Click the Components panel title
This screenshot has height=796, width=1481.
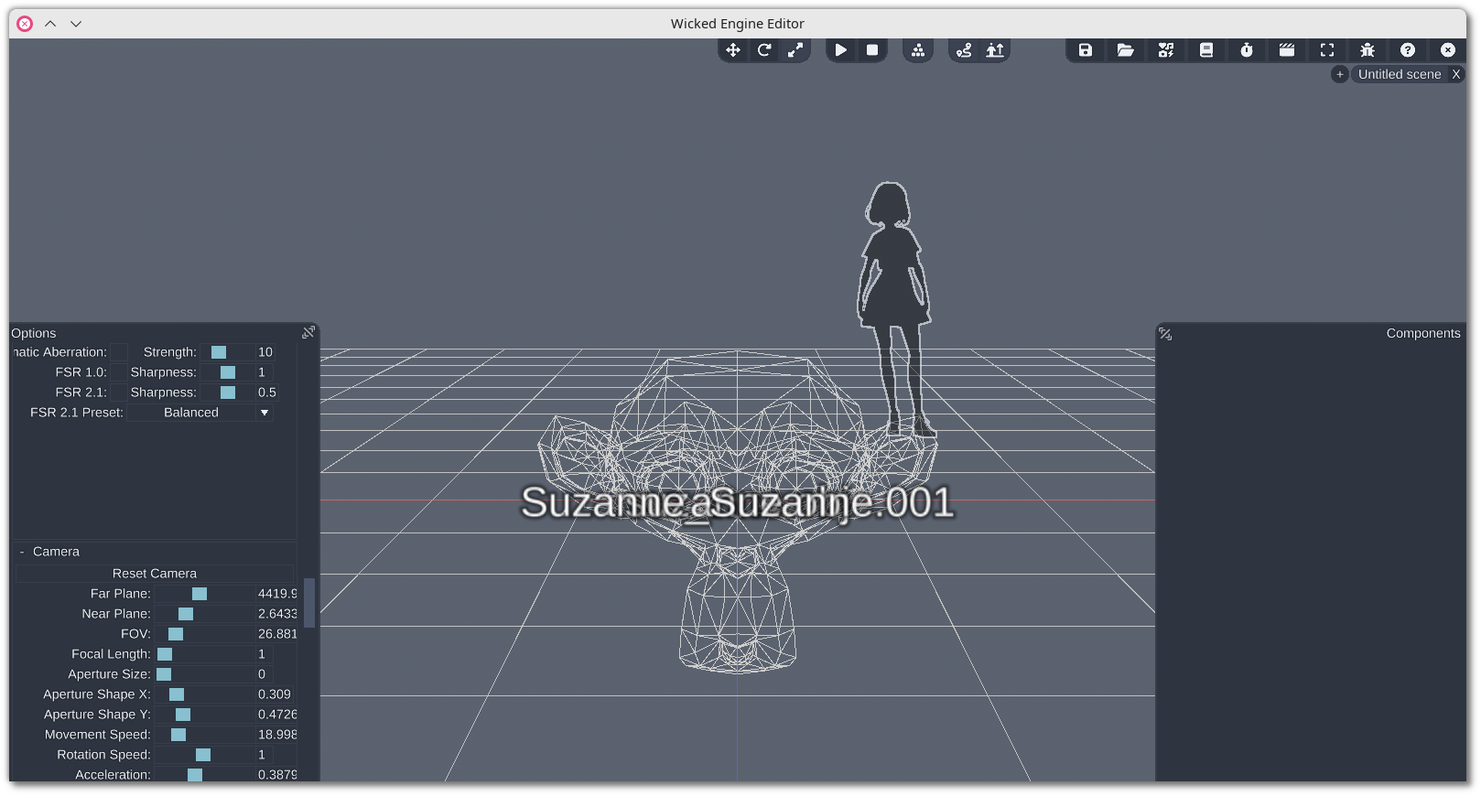click(x=1423, y=333)
